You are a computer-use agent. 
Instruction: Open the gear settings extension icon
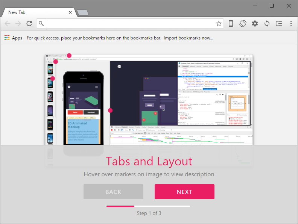tap(255, 24)
